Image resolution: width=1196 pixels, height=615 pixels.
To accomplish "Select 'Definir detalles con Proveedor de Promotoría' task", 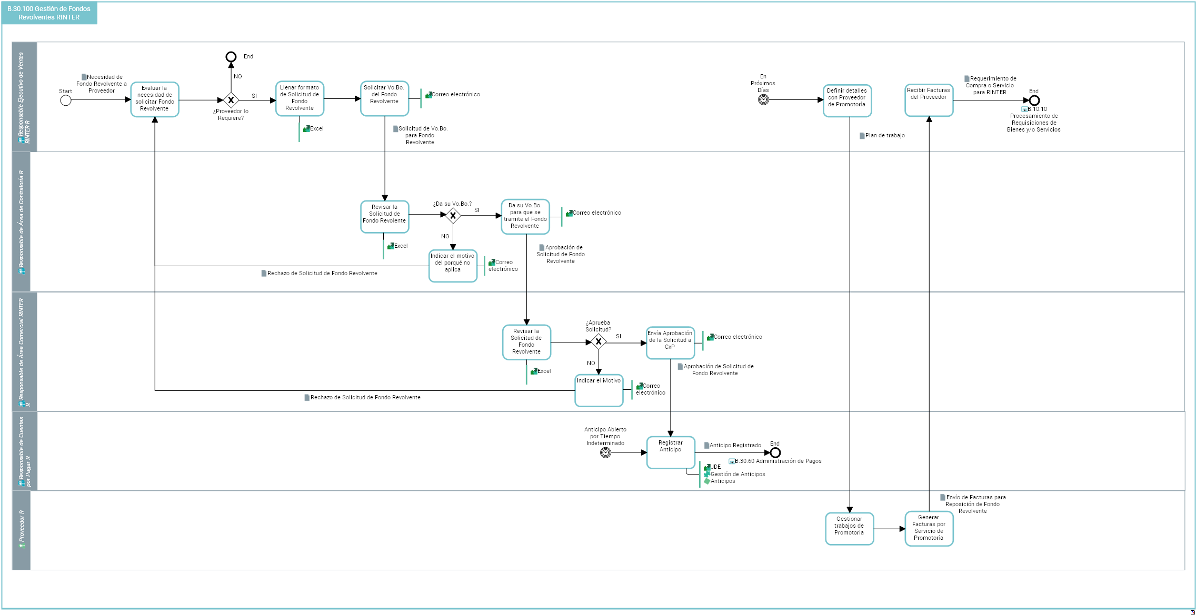I will [x=847, y=100].
